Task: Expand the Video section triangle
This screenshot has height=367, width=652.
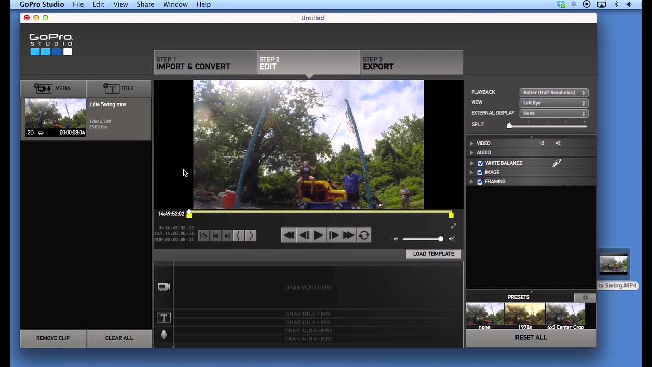Action: (x=472, y=143)
